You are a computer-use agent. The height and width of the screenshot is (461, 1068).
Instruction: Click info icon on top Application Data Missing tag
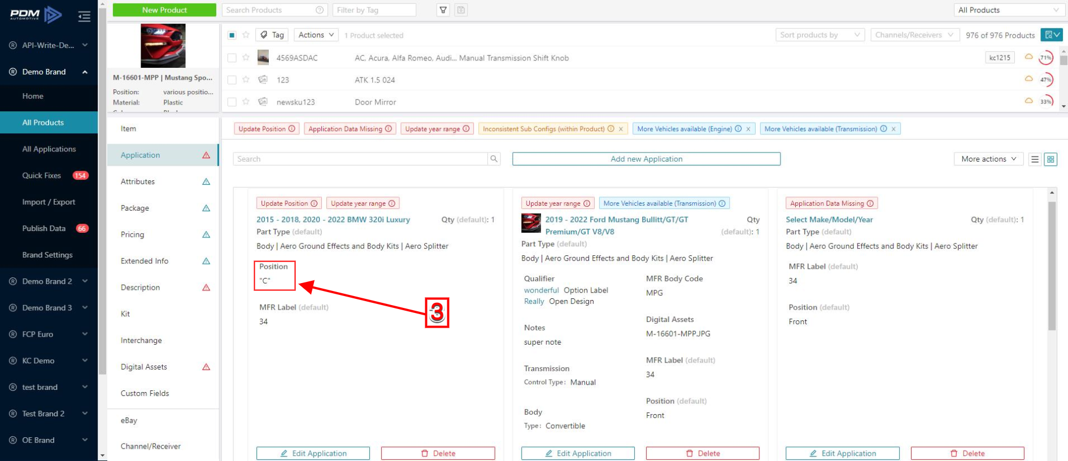coord(389,129)
